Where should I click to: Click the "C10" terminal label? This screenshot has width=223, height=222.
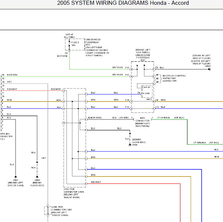pos(127,68)
